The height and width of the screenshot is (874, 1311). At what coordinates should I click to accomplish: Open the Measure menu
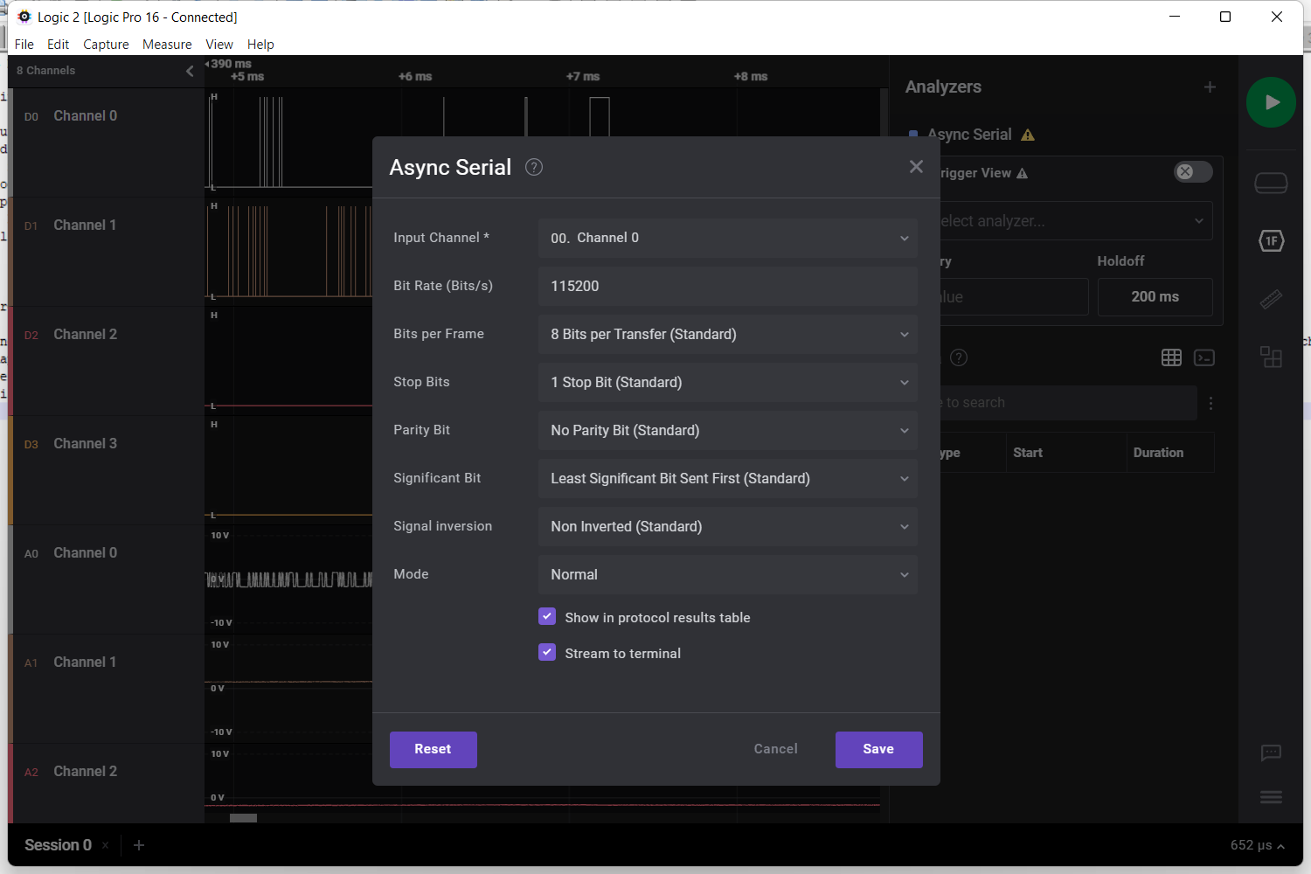167,45
